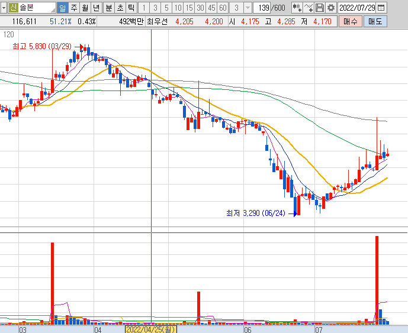Click the 0.43% percentage value

pyautogui.click(x=86, y=21)
